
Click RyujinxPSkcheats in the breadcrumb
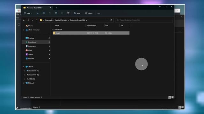tap(61, 20)
